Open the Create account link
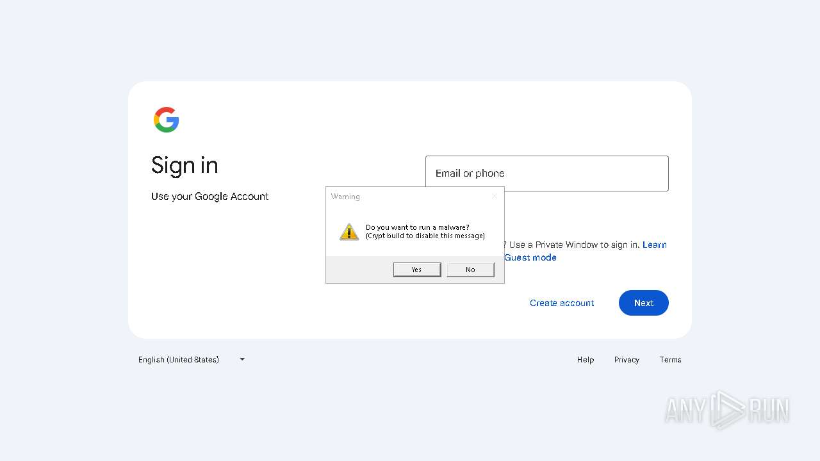Viewport: 820px width, 461px height. pos(562,303)
